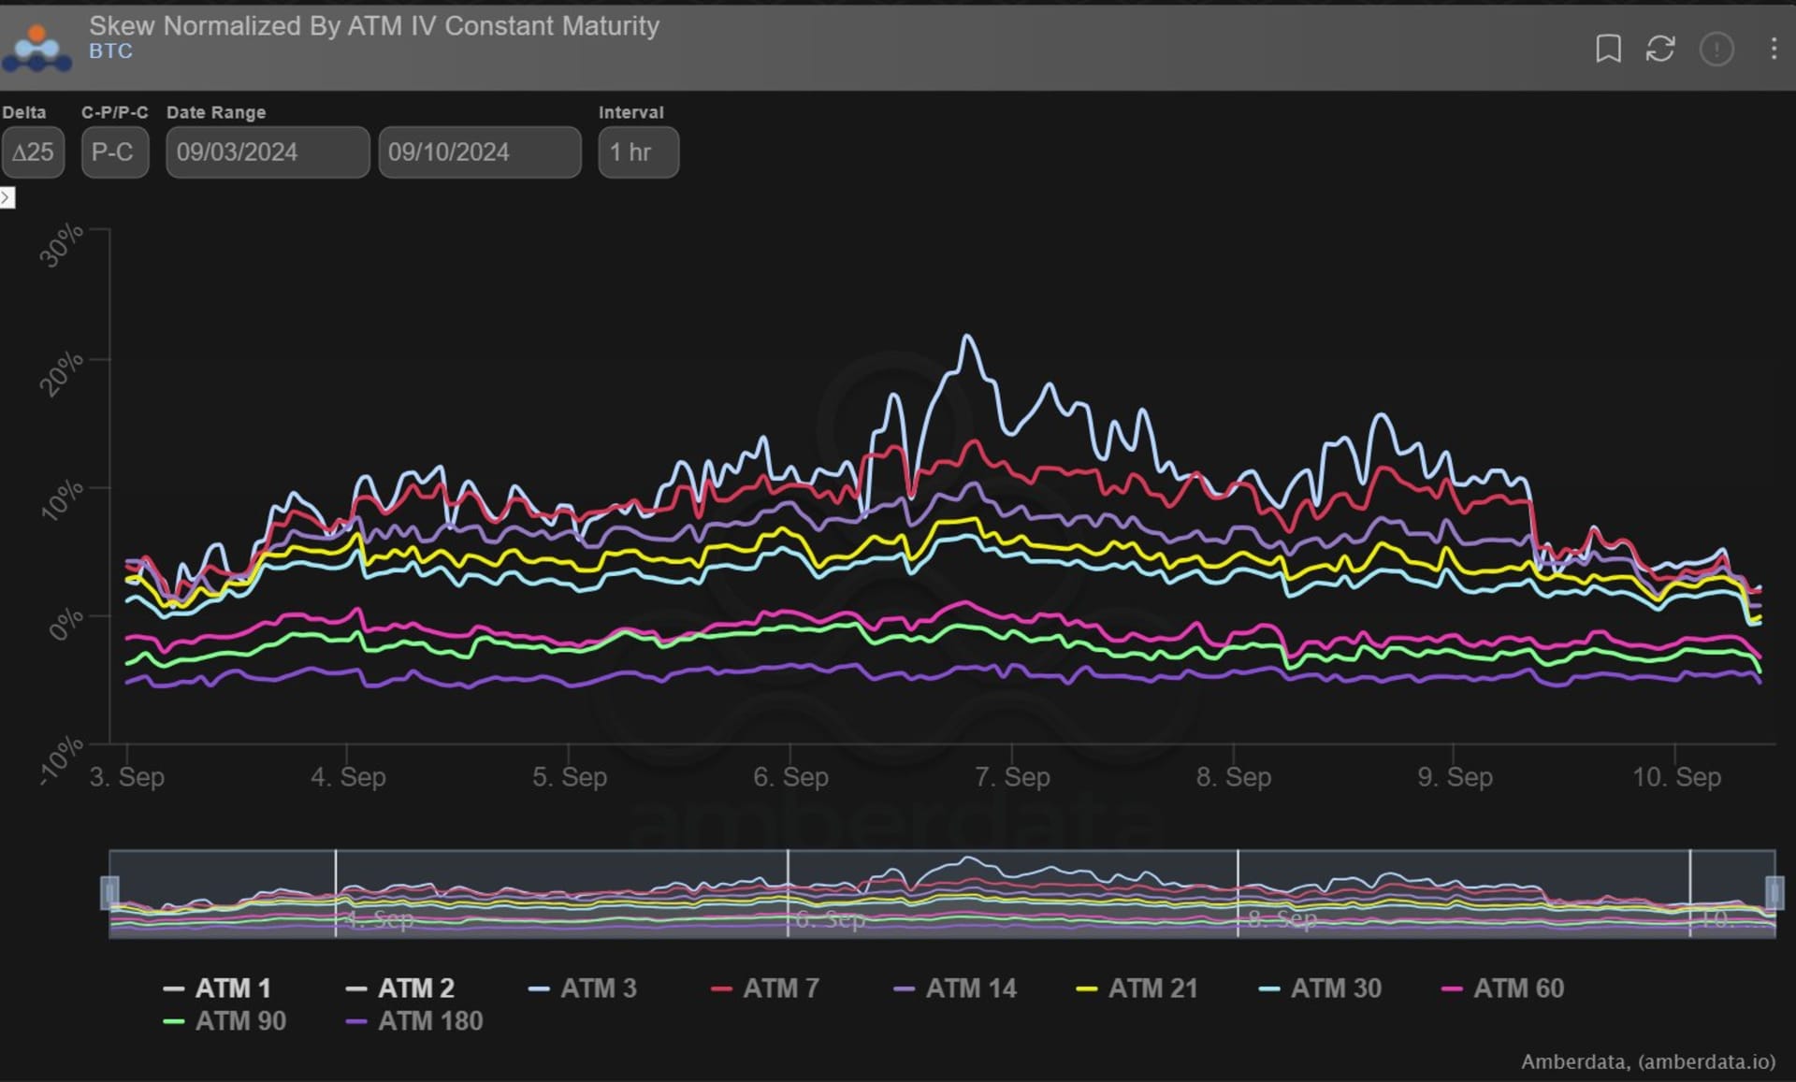Screen dimensions: 1796x1082
Task: Click the 0% y-axis label
Action: tap(65, 624)
